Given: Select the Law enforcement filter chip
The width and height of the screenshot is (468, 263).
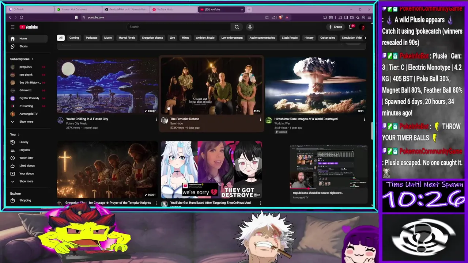Looking at the screenshot, I should coord(232,38).
